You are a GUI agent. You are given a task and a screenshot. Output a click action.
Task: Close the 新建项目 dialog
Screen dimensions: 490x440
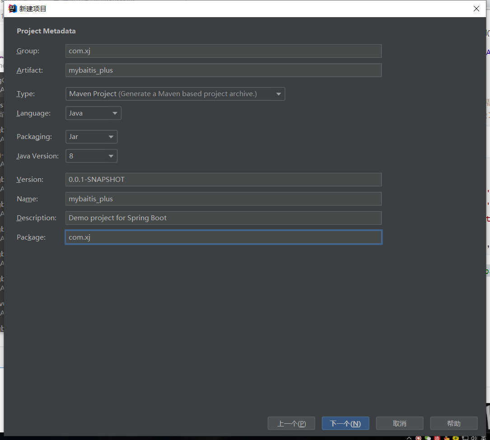click(476, 9)
